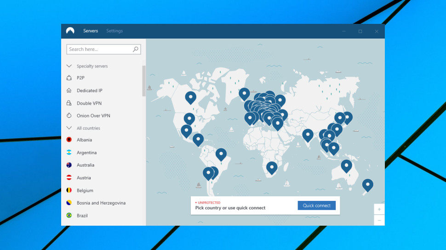Click the P2P server icon
Image resolution: width=446 pixels, height=250 pixels.
[x=69, y=78]
